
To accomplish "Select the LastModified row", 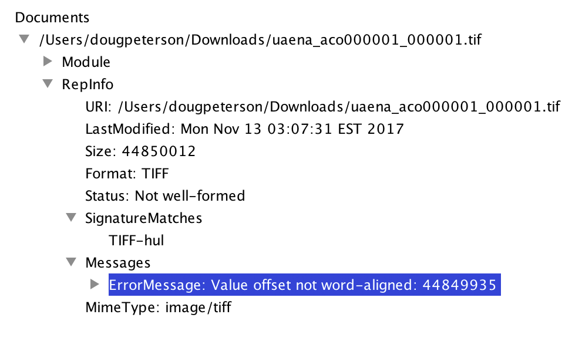I will click(x=244, y=129).
